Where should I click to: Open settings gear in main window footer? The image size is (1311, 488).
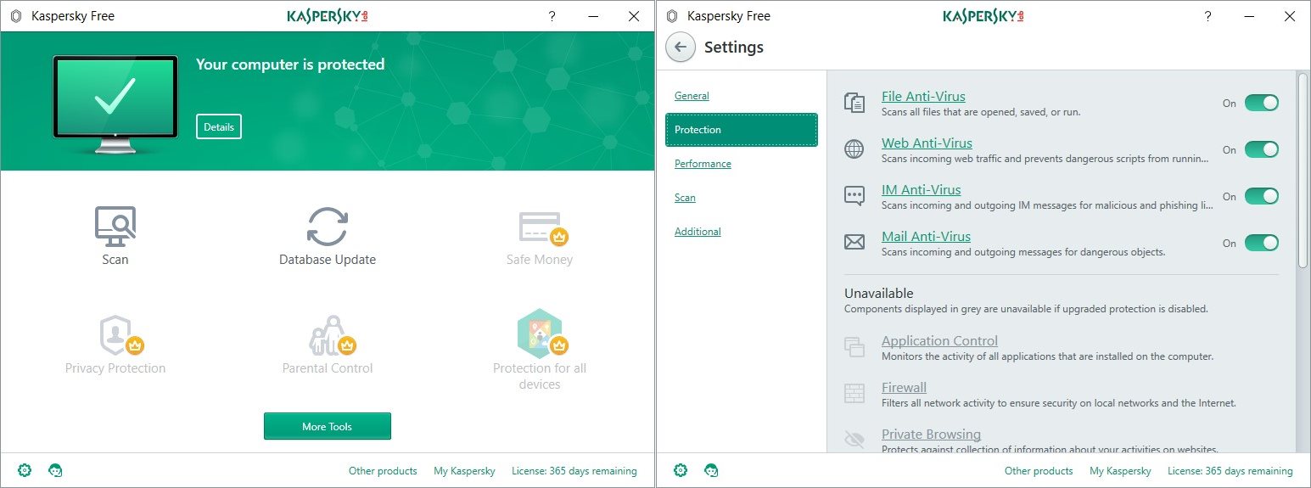(x=25, y=469)
